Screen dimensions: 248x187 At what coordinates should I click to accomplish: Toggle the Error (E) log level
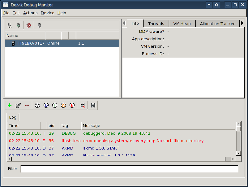coord(72,105)
